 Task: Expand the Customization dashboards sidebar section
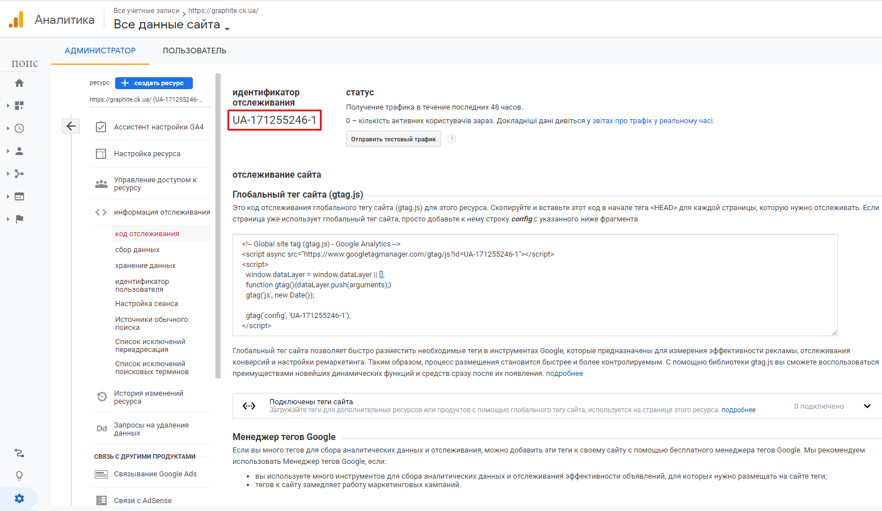click(x=19, y=106)
